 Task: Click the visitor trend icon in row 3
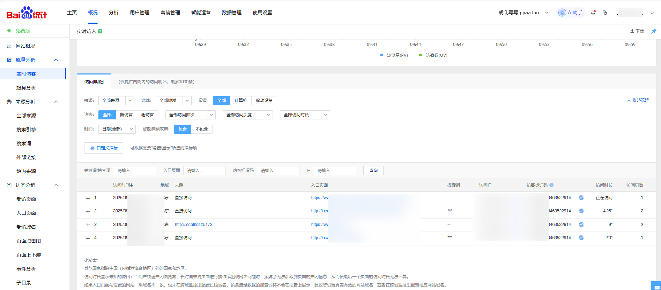point(581,225)
